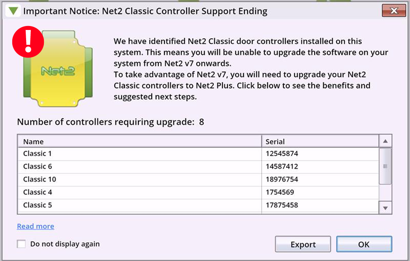Click the yellow Net2 controller image
This screenshot has height=261, width=410.
pyautogui.click(x=58, y=69)
